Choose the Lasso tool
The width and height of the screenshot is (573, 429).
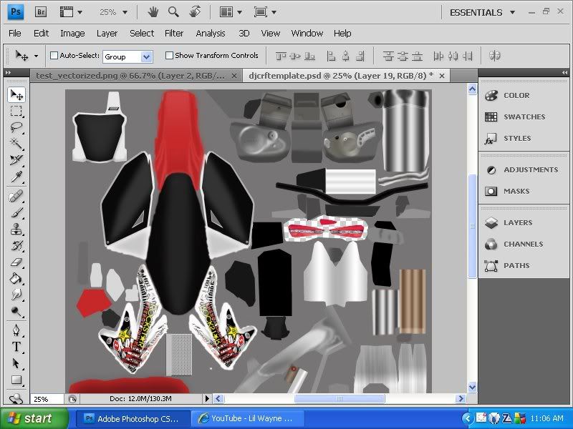pyautogui.click(x=16, y=127)
